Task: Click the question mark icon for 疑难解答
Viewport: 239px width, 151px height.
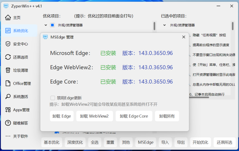Action: click(x=8, y=123)
